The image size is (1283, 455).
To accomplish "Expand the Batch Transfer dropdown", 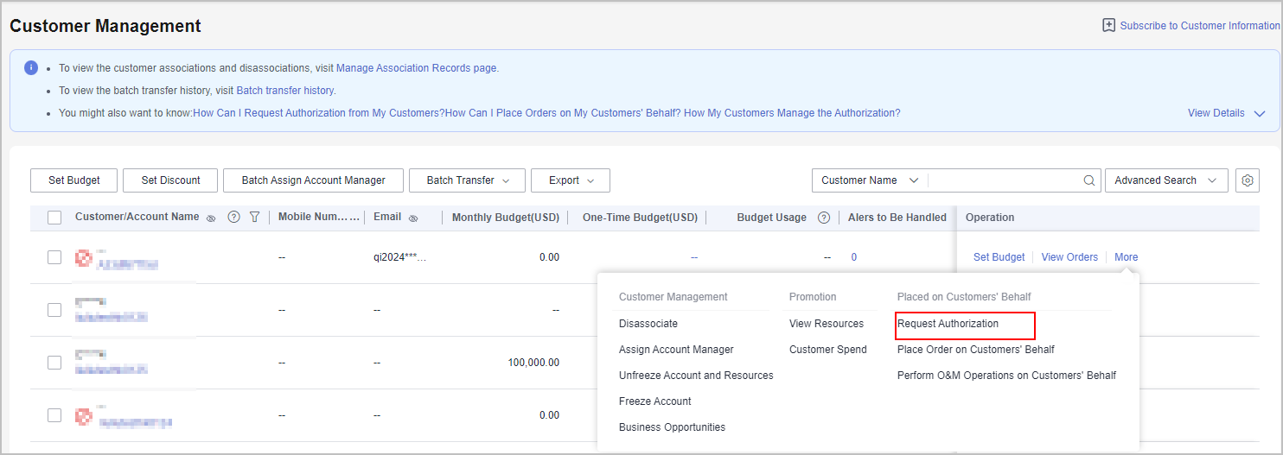I will coord(467,180).
